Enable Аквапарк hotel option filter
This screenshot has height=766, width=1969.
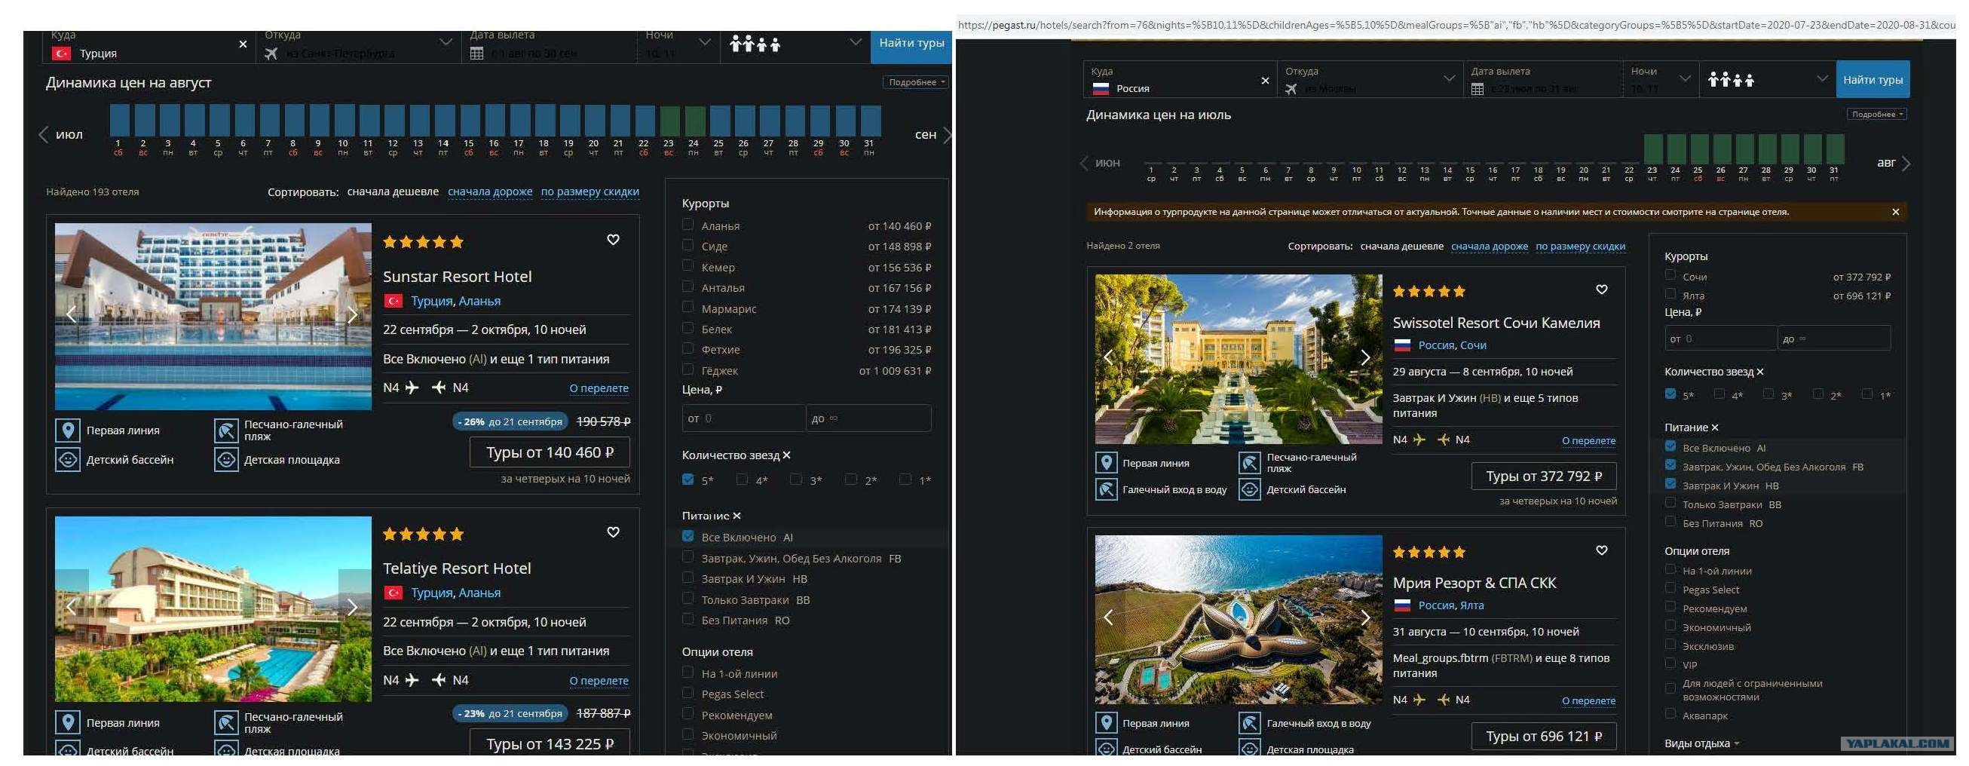coord(1670,714)
